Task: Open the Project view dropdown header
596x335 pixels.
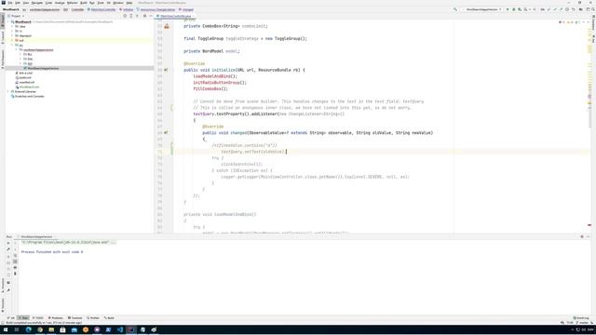Action: tap(18, 16)
